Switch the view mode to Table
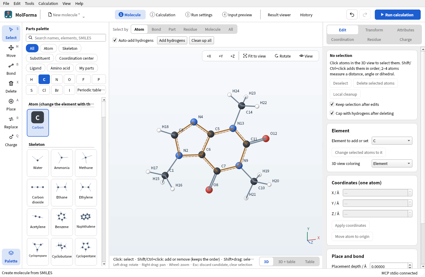Viewport: 425px width, 277px height. [x=310, y=262]
